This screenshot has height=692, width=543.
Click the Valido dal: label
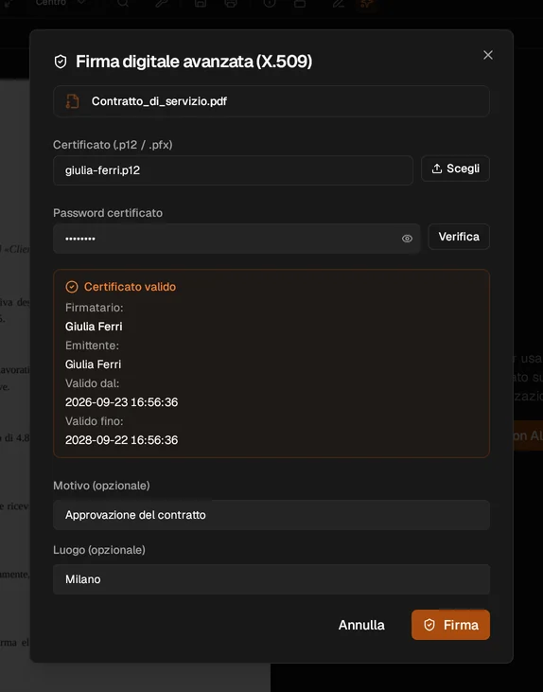pyautogui.click(x=92, y=383)
